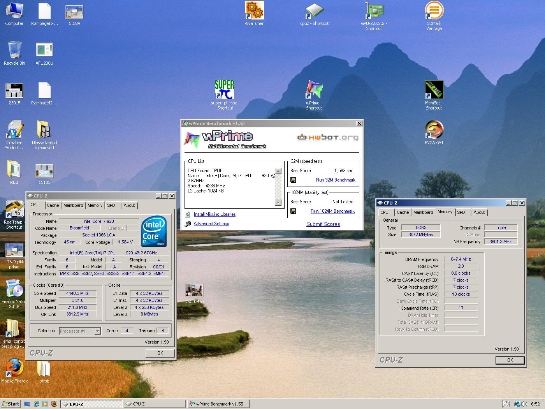Open Firefox from quick launch bar
Screen dimensions: 545x409
(54, 404)
